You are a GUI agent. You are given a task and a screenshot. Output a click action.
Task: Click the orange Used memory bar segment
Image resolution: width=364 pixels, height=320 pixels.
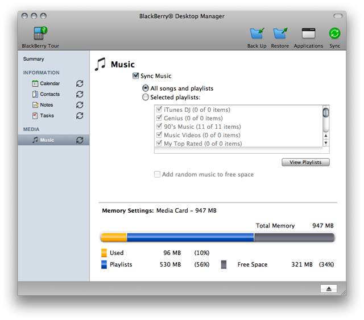[114, 237]
